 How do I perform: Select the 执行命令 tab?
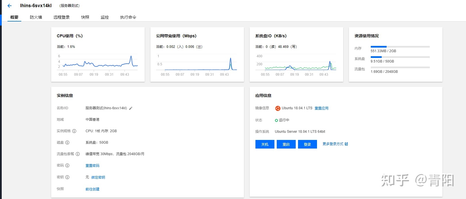point(128,17)
